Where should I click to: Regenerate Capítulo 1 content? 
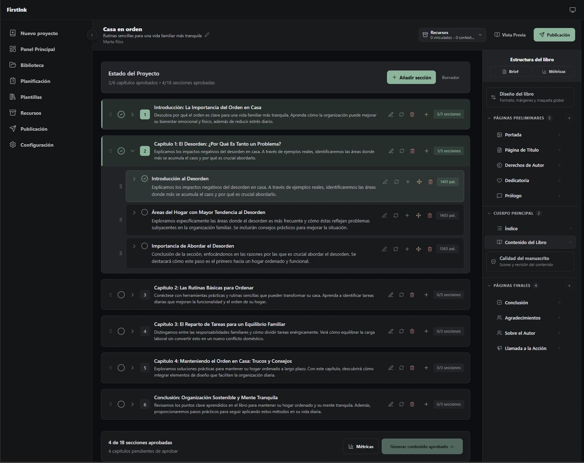[x=402, y=151]
